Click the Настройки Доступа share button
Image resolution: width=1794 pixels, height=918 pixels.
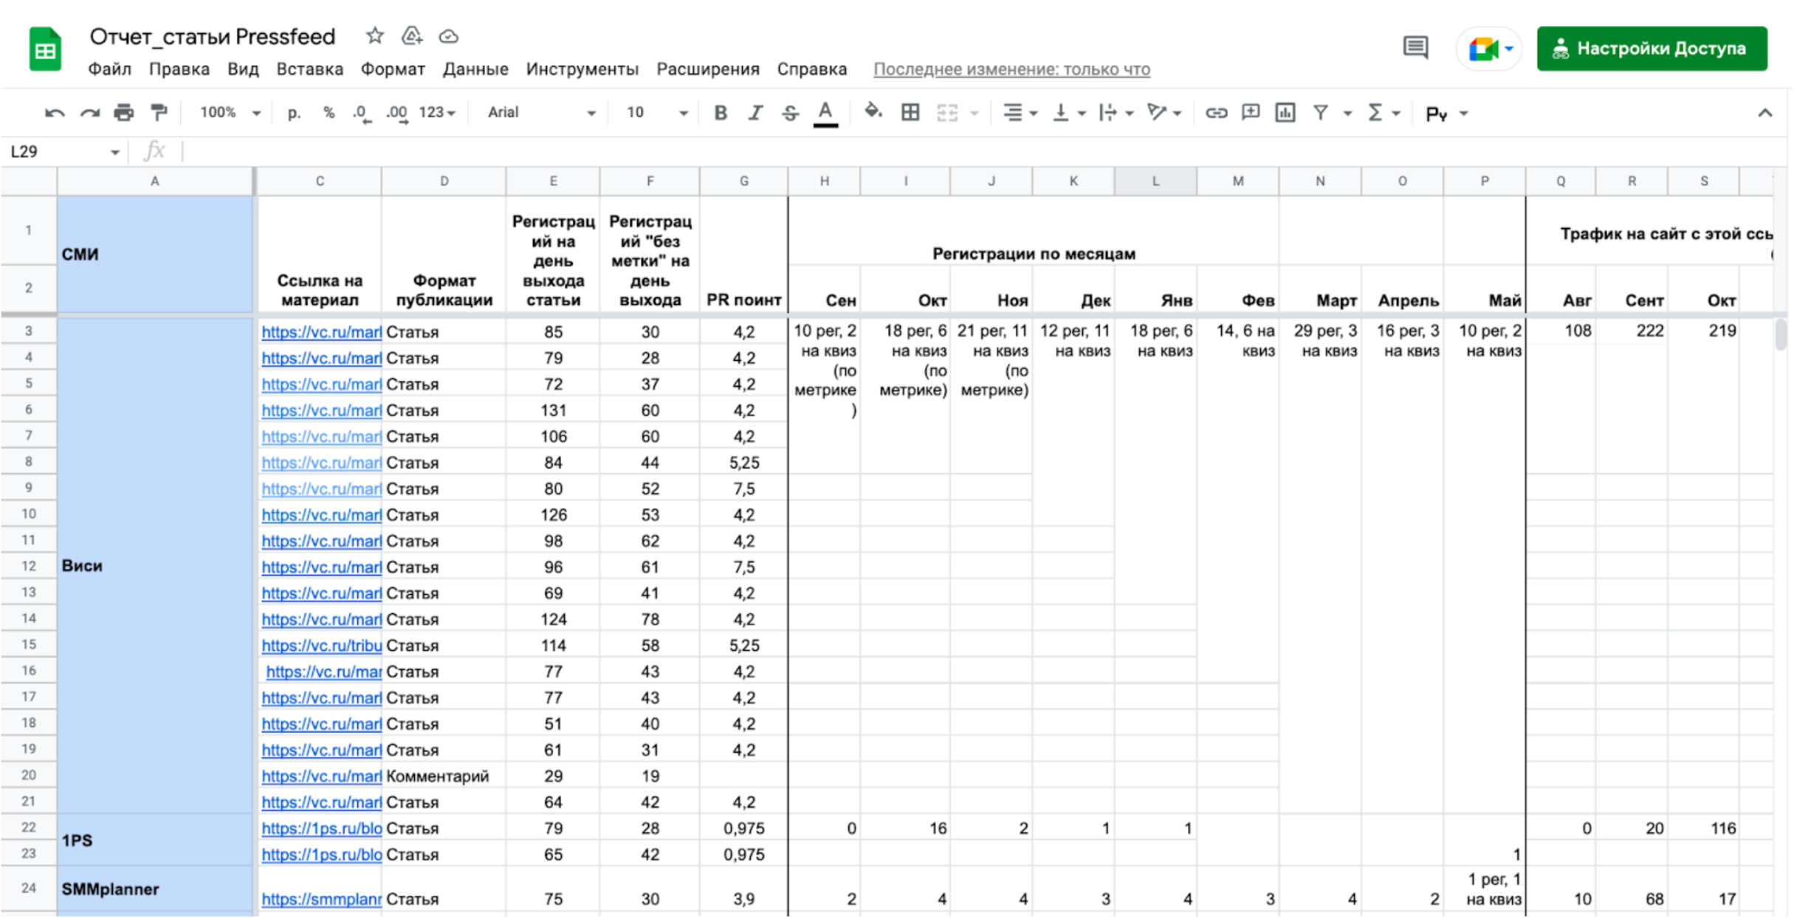coord(1652,49)
